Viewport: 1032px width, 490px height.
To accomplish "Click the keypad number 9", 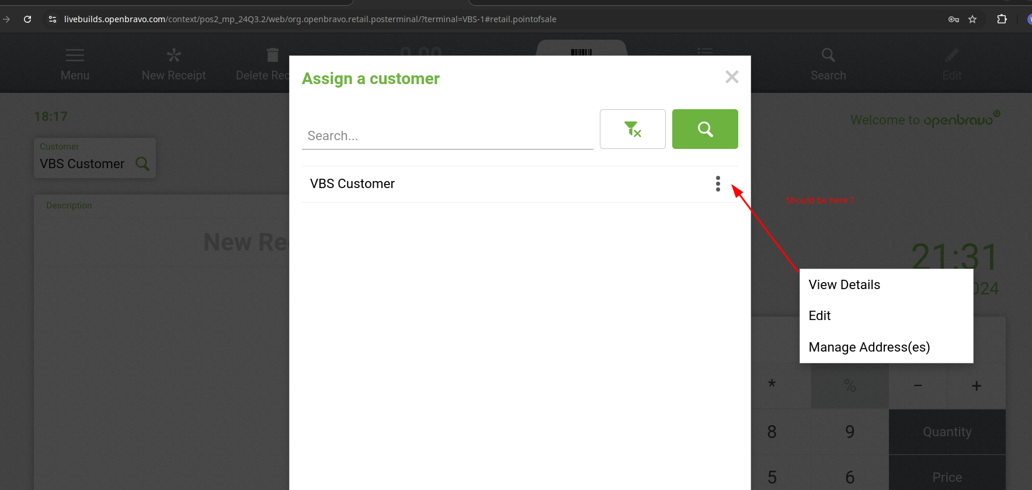I will coord(850,432).
